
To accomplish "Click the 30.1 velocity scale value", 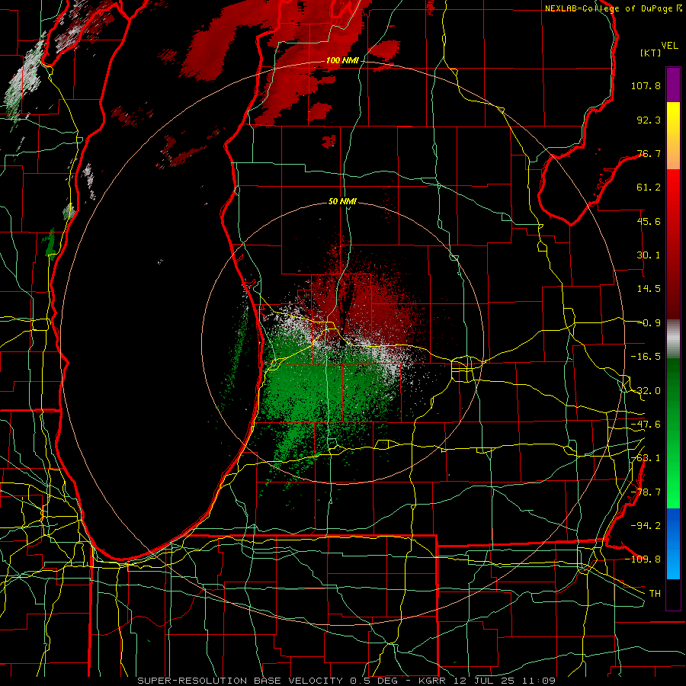I will (x=649, y=255).
